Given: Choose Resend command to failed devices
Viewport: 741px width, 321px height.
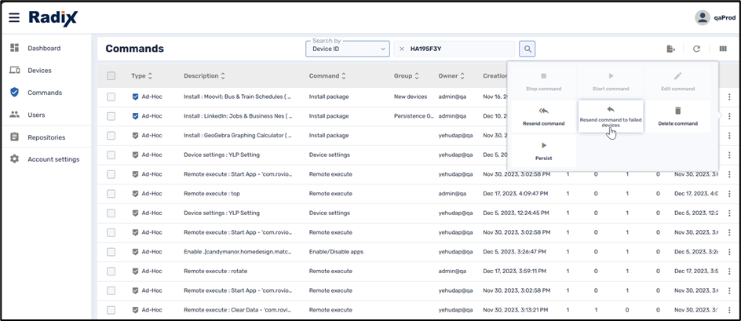Looking at the screenshot, I should click(610, 116).
